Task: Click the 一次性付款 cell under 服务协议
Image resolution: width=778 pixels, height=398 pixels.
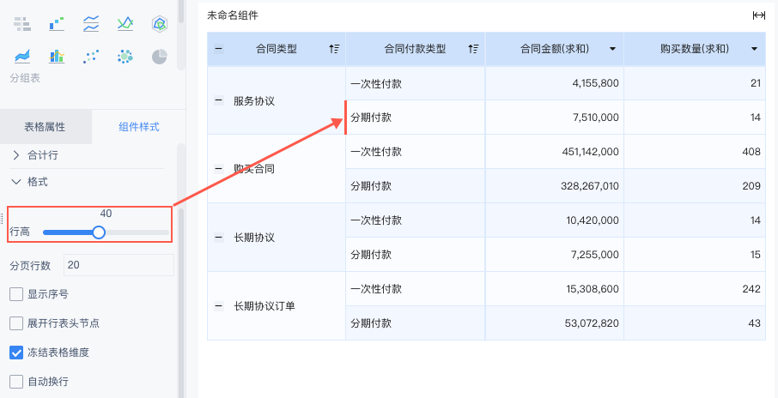Action: pyautogui.click(x=416, y=83)
